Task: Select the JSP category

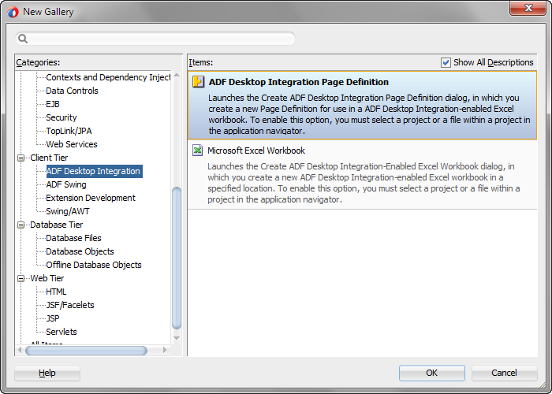Action: (53, 318)
